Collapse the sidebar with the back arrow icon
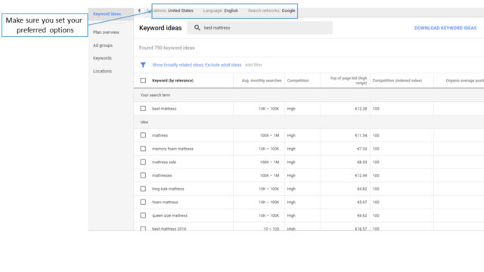The image size is (484, 272). (x=139, y=11)
